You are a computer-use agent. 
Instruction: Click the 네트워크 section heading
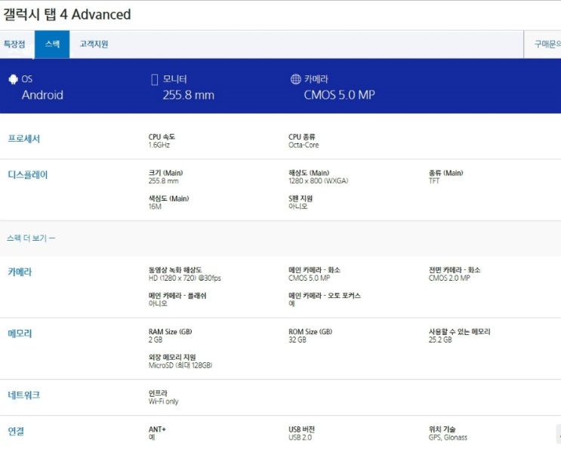point(24,395)
